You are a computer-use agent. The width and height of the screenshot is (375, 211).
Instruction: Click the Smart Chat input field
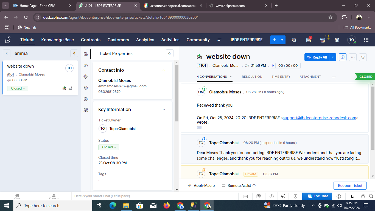[x=155, y=196]
